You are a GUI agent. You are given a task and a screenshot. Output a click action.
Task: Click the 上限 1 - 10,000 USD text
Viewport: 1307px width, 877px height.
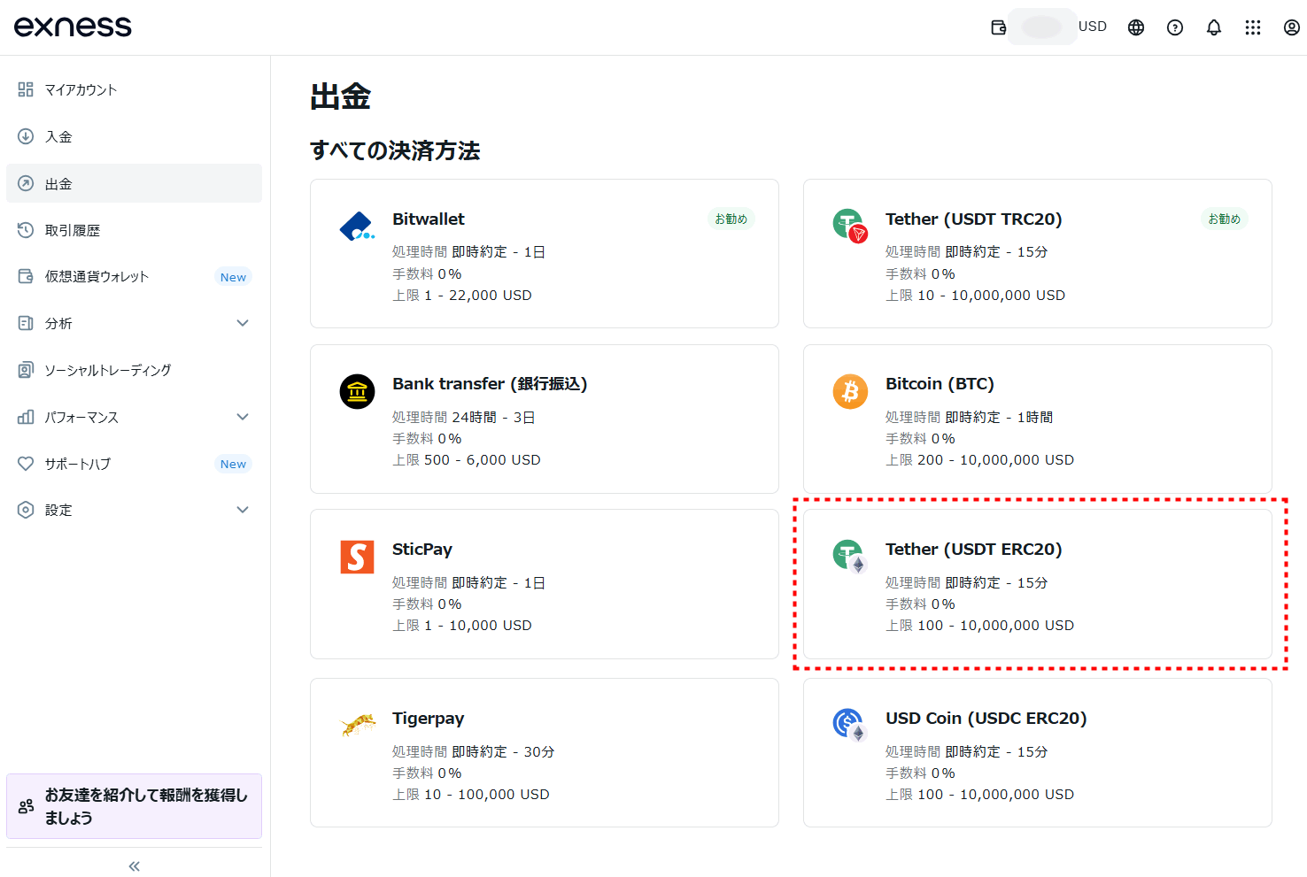[462, 626]
